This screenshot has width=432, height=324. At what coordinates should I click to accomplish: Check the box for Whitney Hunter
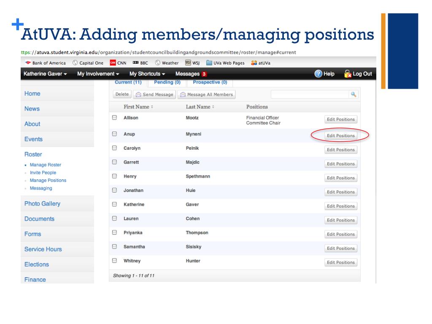115,260
